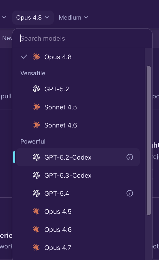
Task: Click the OpenAI icon beside GPT-5.3-Codex
Action: tap(36, 175)
